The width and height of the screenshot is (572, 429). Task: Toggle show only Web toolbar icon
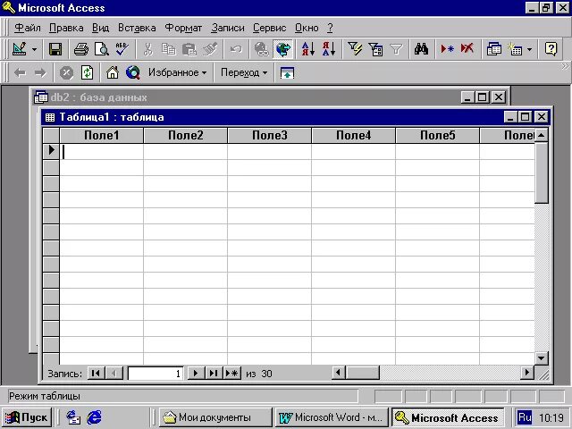(x=287, y=72)
